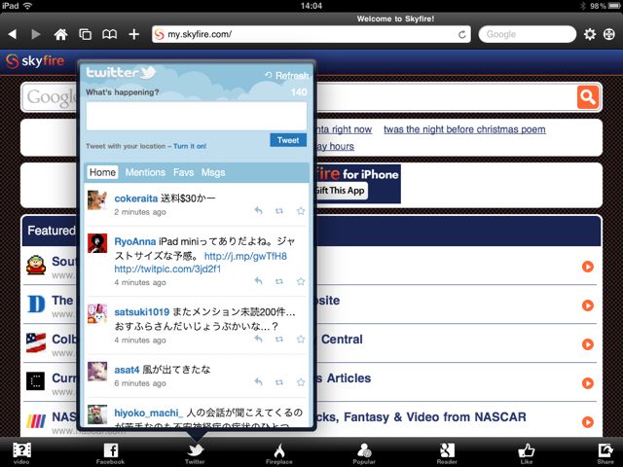The image size is (623, 467).
Task: Favorite RyoAnna's tweet with star
Action: point(301,281)
